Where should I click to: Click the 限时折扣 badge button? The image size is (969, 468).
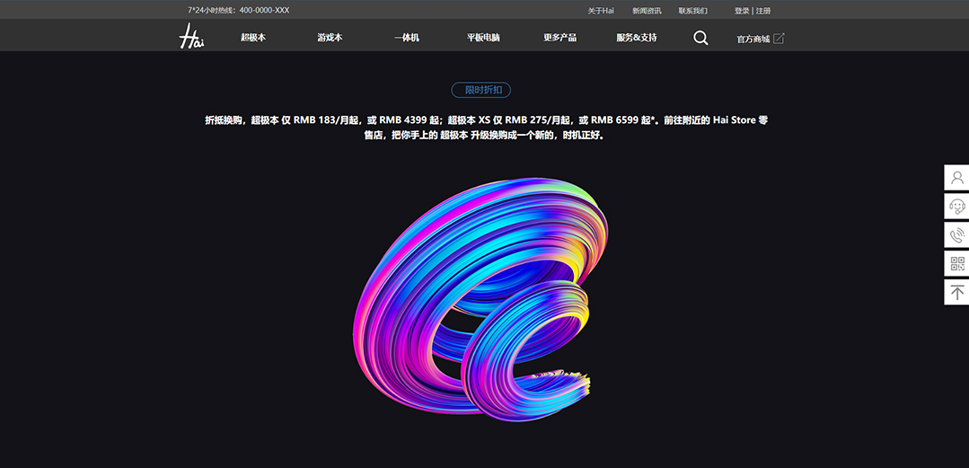pos(480,90)
